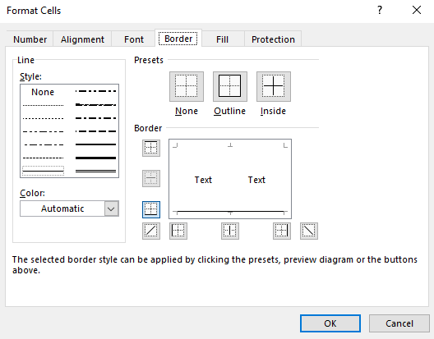Toggle the bottom border button
Image resolution: width=434 pixels, height=339 pixels.
(151, 209)
